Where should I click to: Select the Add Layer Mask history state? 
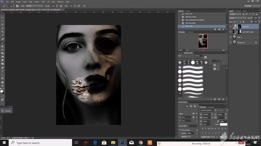coord(202,23)
